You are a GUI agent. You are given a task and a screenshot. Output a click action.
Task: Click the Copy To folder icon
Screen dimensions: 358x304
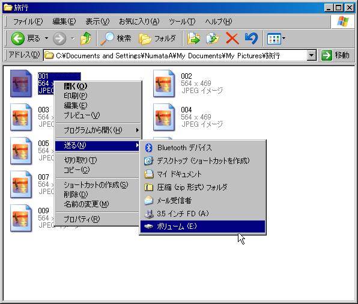[x=213, y=38]
